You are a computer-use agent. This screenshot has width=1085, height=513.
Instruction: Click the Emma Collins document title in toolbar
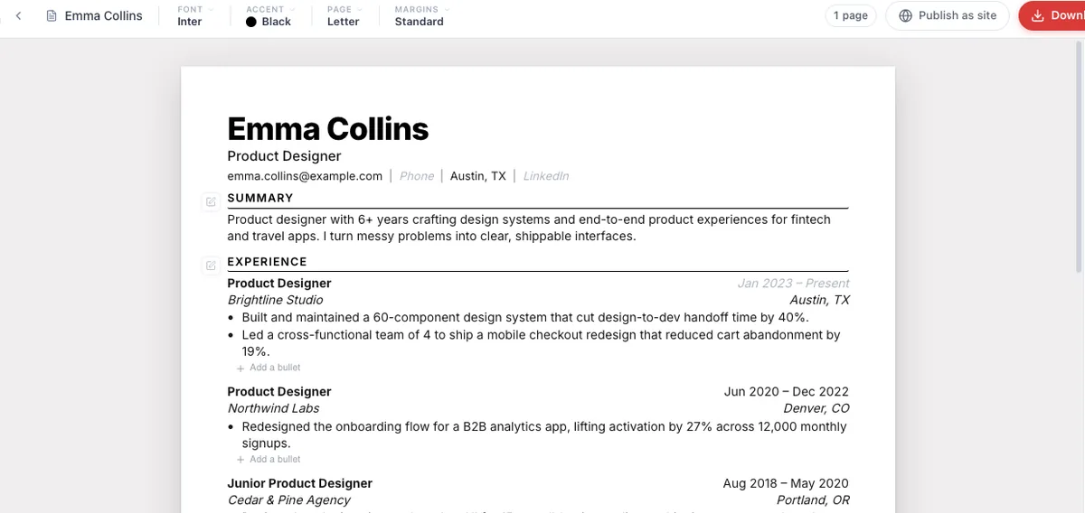[103, 15]
